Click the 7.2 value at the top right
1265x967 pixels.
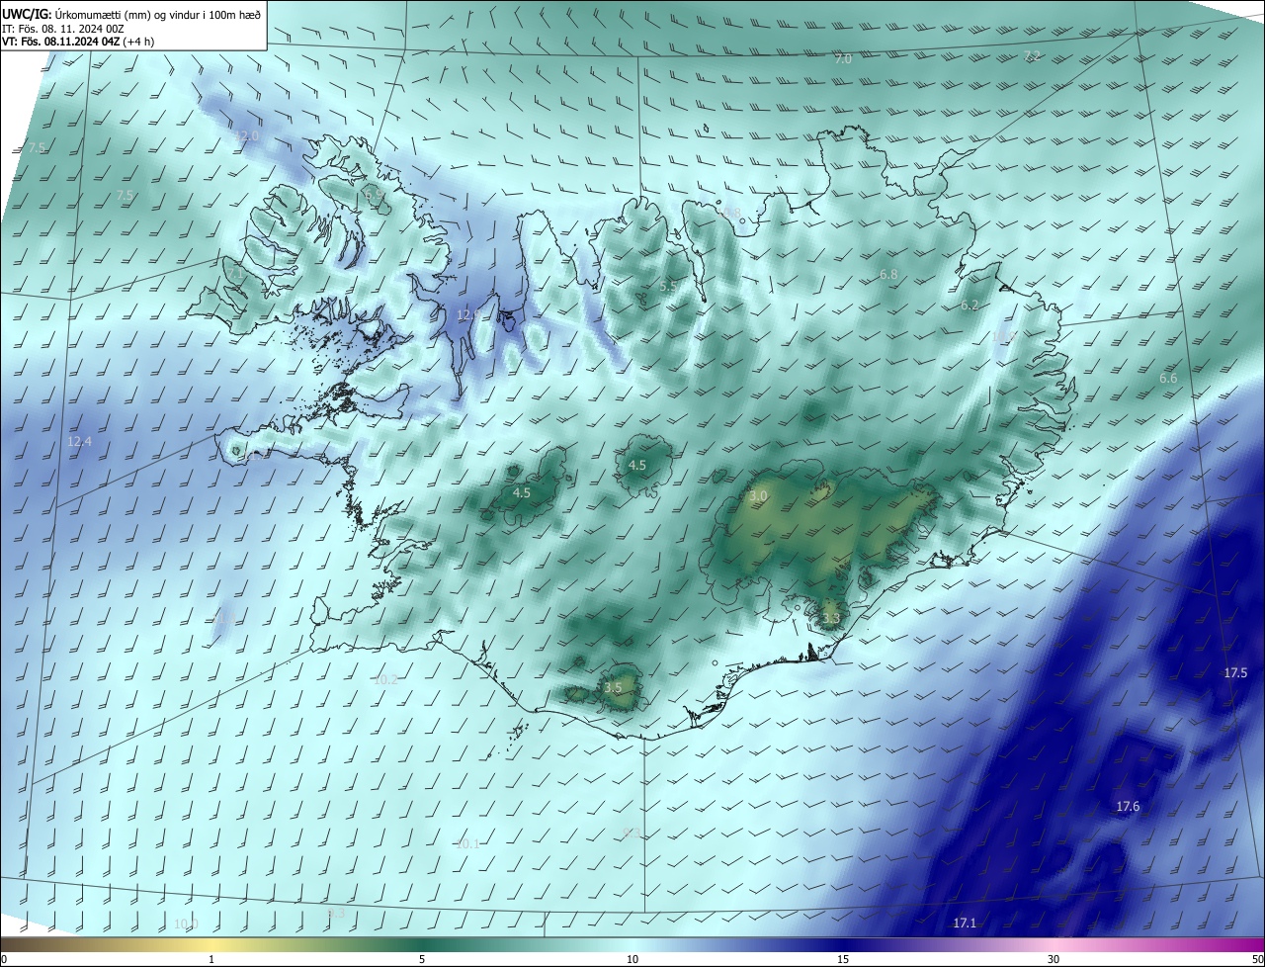click(x=1032, y=55)
